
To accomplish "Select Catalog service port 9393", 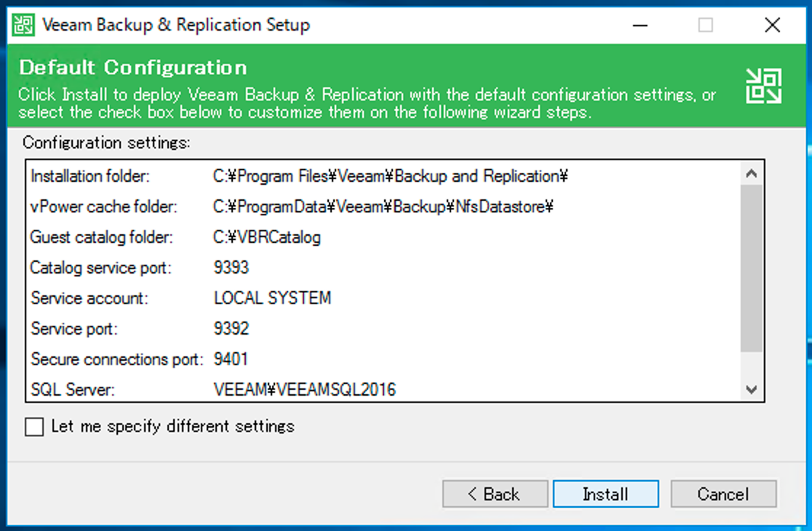I will coord(231,268).
